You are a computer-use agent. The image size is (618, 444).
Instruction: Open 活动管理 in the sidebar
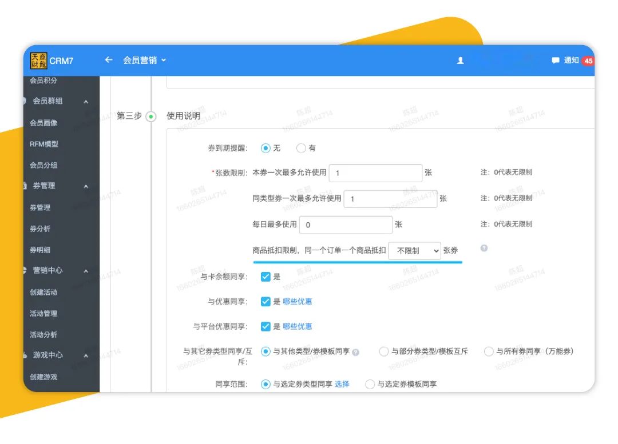pyautogui.click(x=43, y=314)
